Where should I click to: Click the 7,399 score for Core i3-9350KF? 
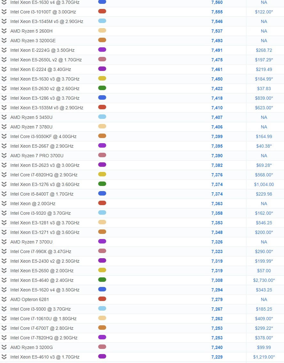tap(217, 136)
